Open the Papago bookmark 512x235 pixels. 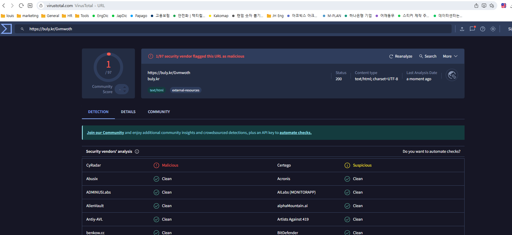click(139, 16)
